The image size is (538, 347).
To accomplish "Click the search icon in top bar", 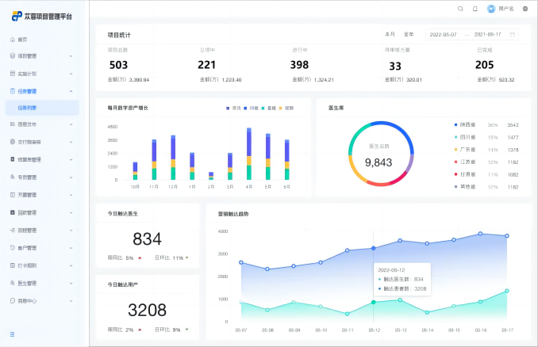I will pyautogui.click(x=460, y=9).
